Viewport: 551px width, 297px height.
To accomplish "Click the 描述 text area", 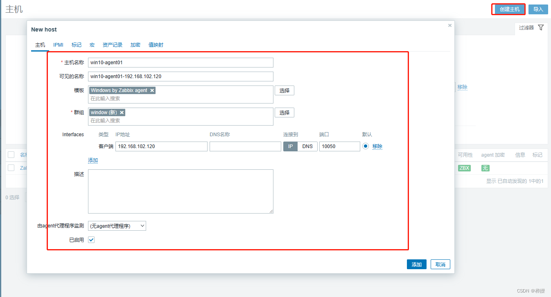I will click(181, 191).
